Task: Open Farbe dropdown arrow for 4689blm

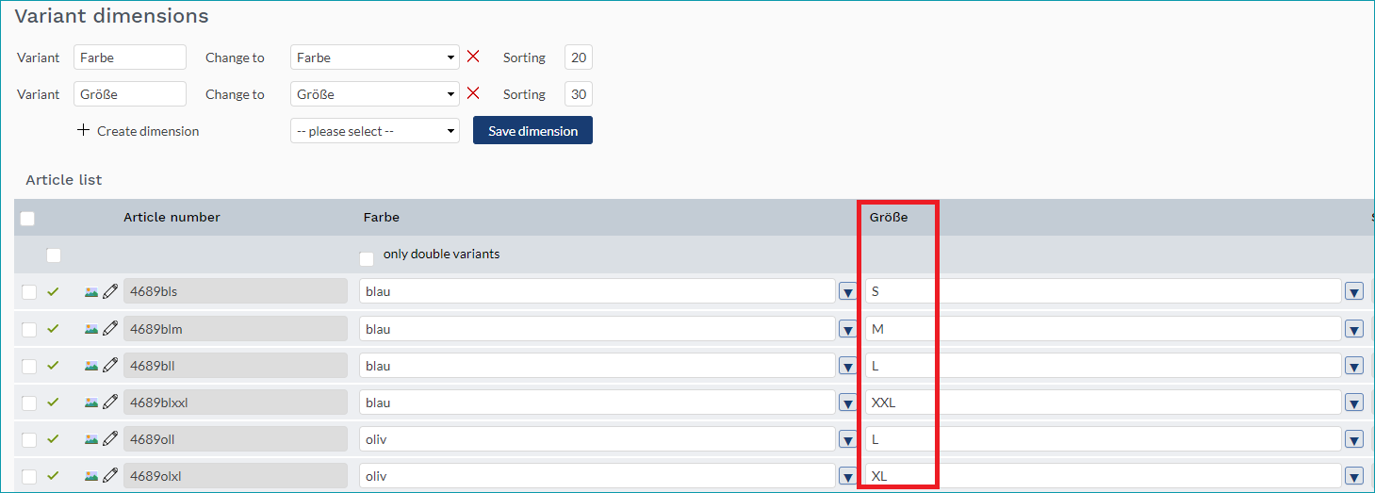Action: pyautogui.click(x=848, y=330)
